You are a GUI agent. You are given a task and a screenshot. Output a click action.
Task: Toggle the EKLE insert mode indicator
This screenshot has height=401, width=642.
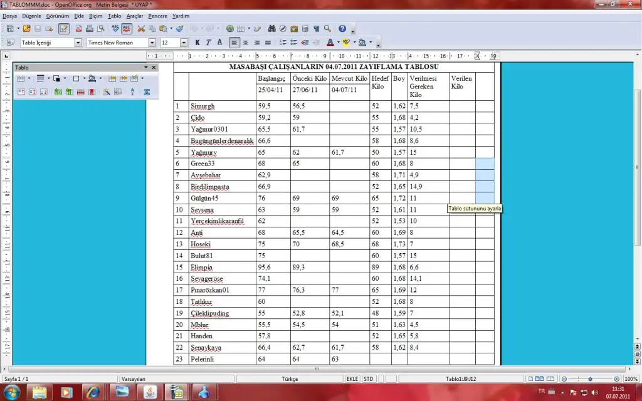(x=353, y=379)
